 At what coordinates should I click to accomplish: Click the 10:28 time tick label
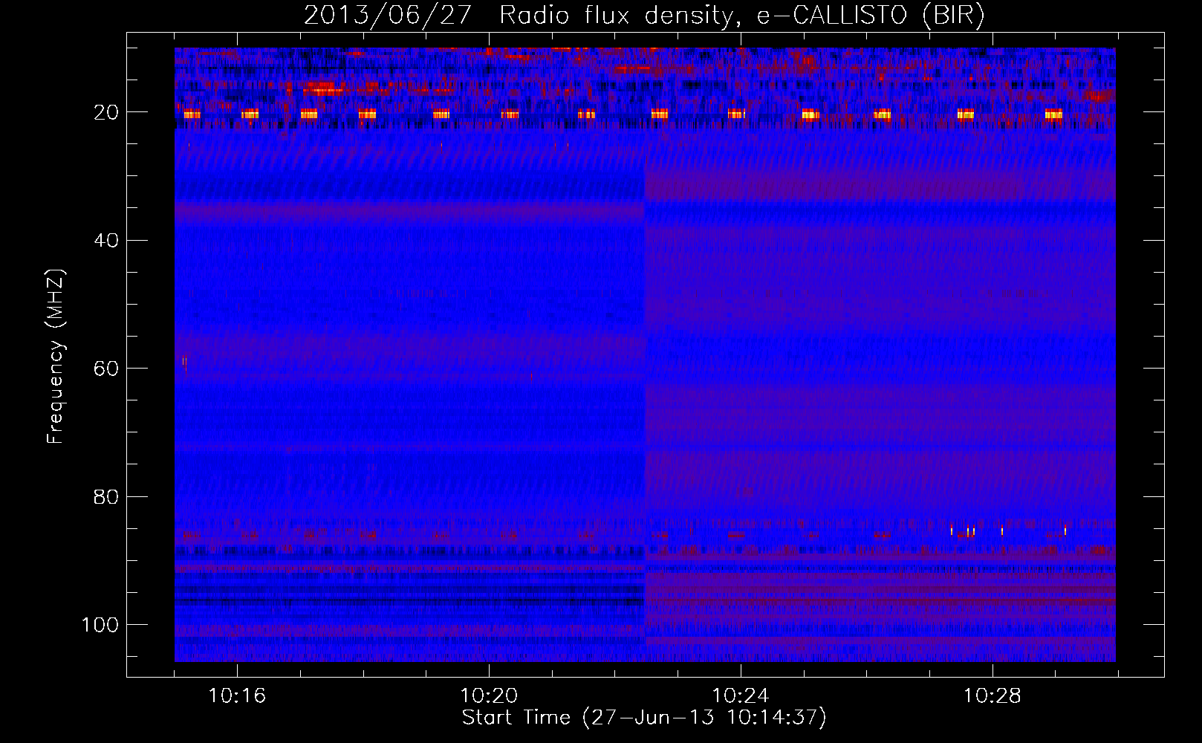point(993,696)
